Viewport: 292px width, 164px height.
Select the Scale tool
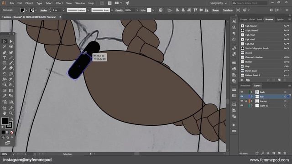click(x=11, y=74)
